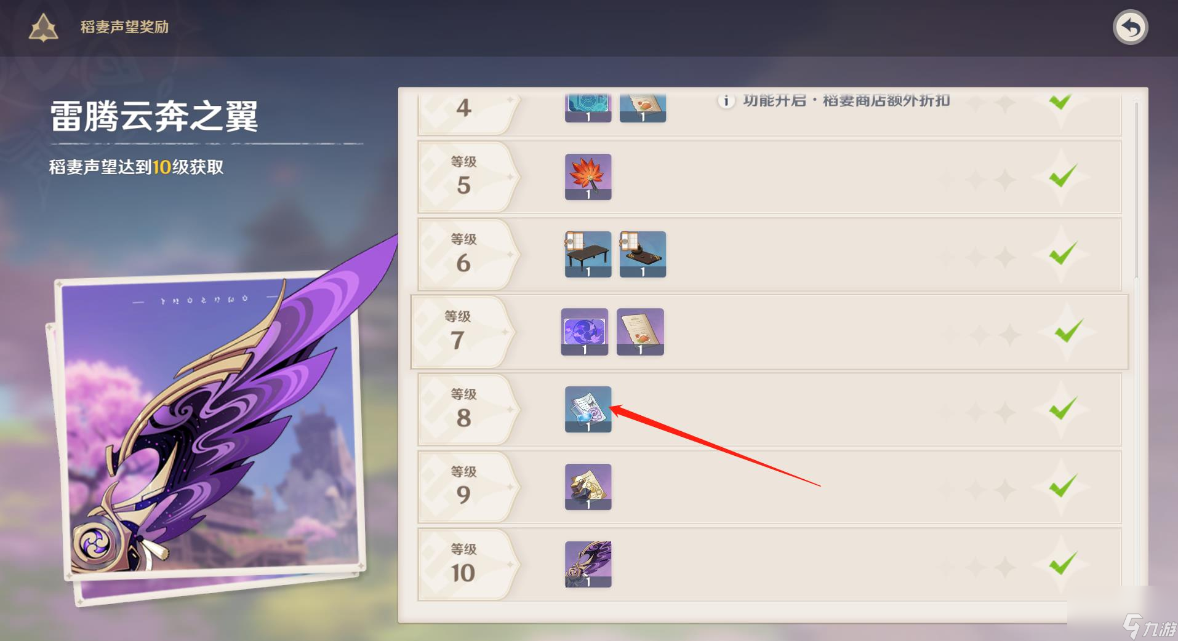Image resolution: width=1178 pixels, height=641 pixels.
Task: Select the level 6 table furnishing blueprint
Action: click(588, 254)
